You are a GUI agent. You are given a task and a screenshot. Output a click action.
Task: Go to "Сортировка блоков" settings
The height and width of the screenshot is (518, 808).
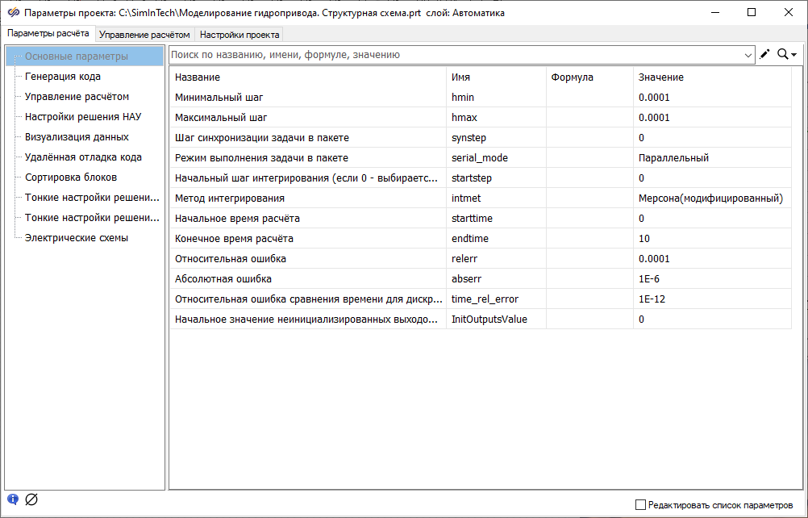(71, 178)
